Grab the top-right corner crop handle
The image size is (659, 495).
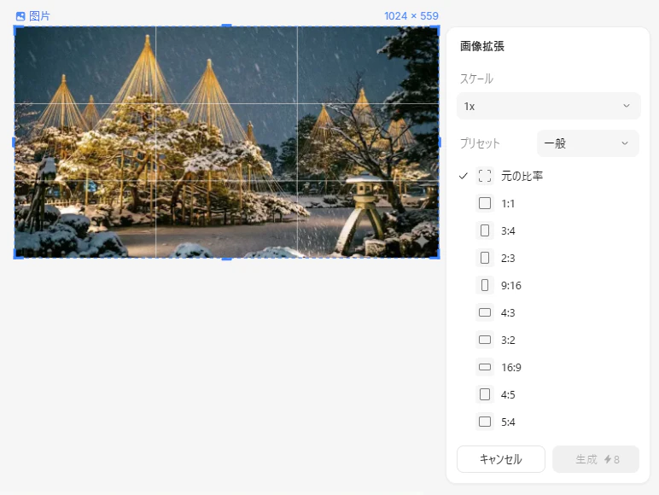(437, 28)
